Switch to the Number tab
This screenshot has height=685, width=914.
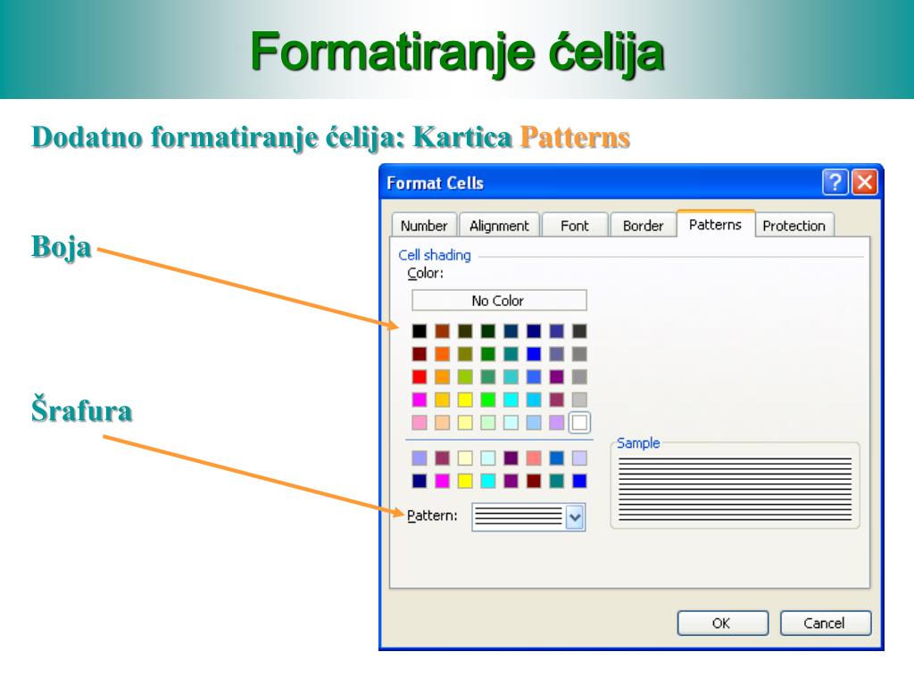coord(424,226)
